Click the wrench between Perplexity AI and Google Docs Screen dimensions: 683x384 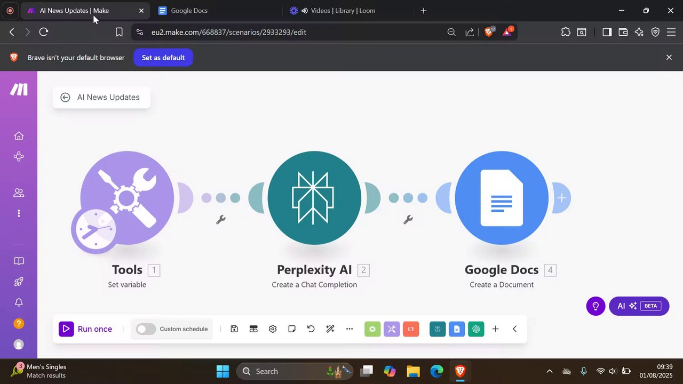pos(408,219)
